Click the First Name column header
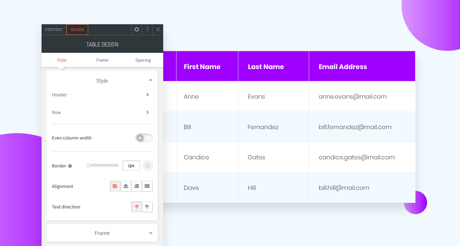The image size is (460, 246). 207,66
